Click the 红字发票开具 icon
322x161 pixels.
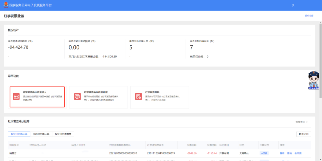(138, 96)
